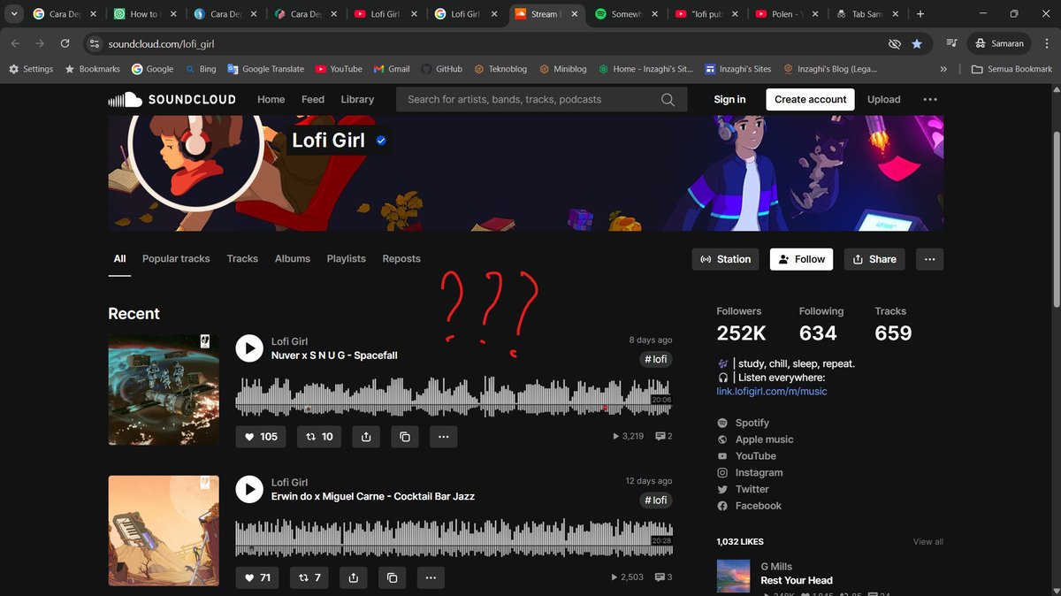Click the SoundCloud logo

[172, 99]
